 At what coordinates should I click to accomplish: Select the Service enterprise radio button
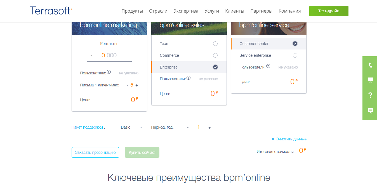pyautogui.click(x=295, y=55)
